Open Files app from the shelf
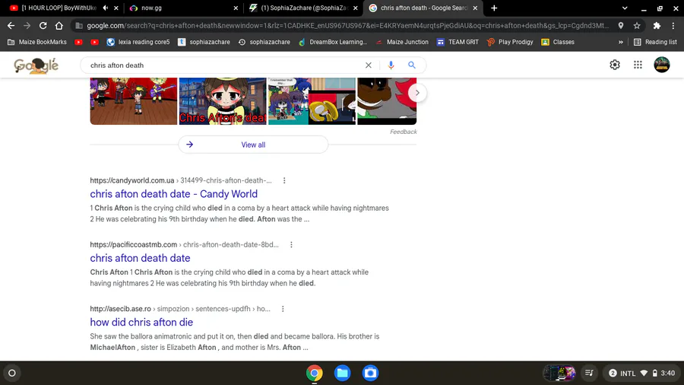 click(342, 373)
